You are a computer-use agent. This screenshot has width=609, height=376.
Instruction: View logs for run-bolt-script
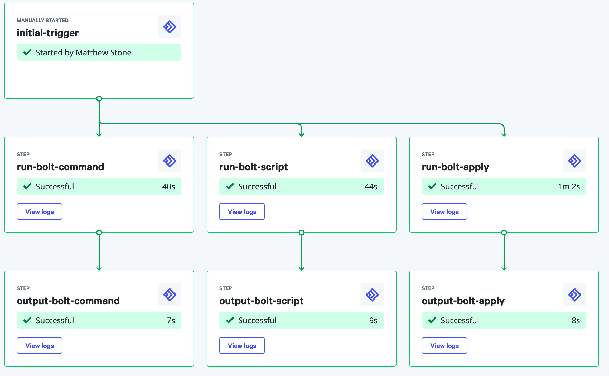242,211
